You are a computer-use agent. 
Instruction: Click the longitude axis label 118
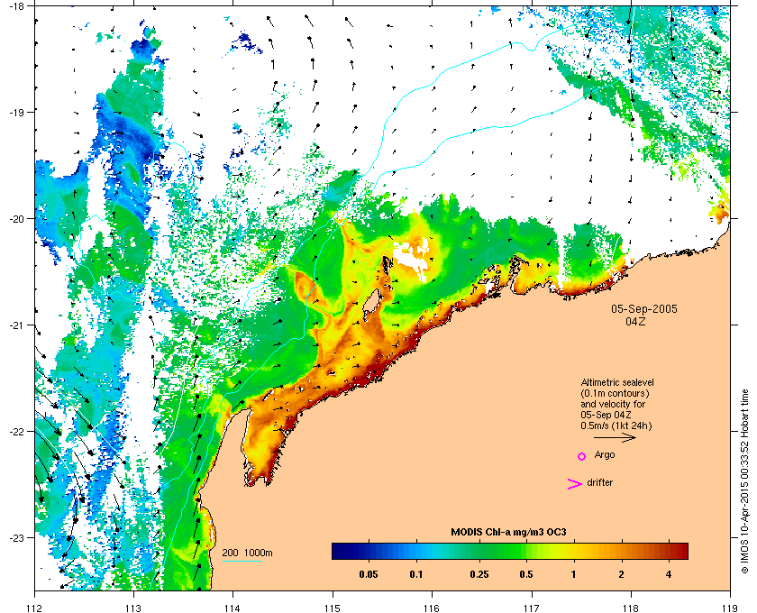(631, 608)
